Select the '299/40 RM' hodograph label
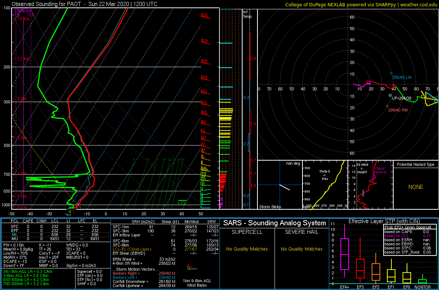Viewport: 439px width, 290px height. 398,110
